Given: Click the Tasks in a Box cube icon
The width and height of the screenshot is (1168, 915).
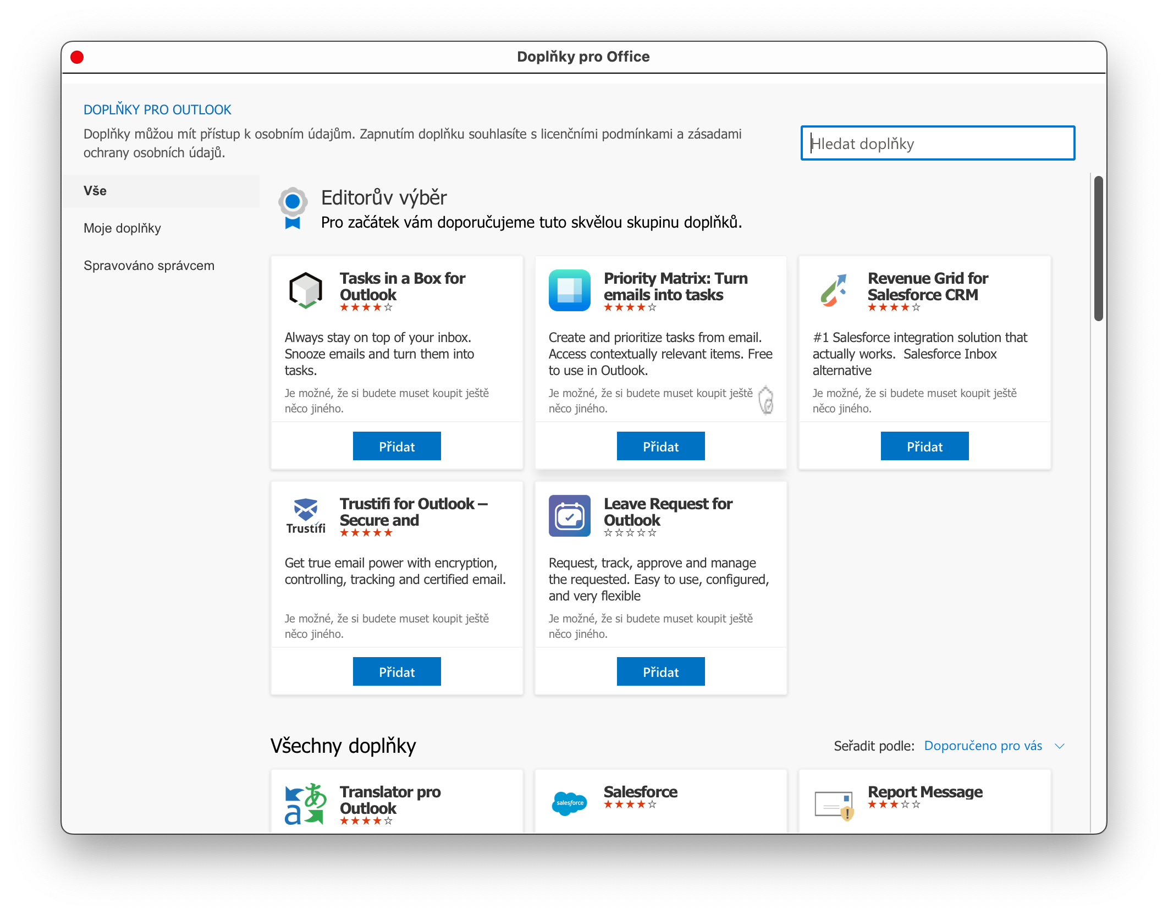Looking at the screenshot, I should pos(305,290).
